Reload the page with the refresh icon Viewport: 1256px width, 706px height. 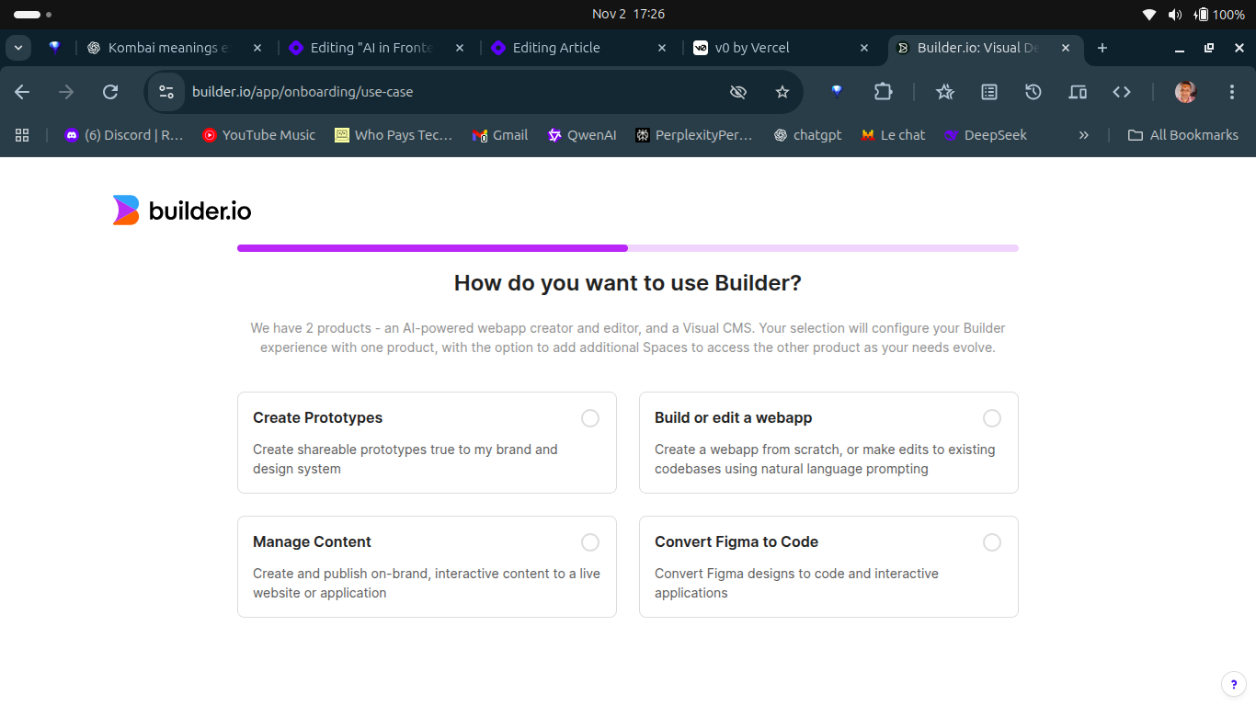[x=110, y=92]
